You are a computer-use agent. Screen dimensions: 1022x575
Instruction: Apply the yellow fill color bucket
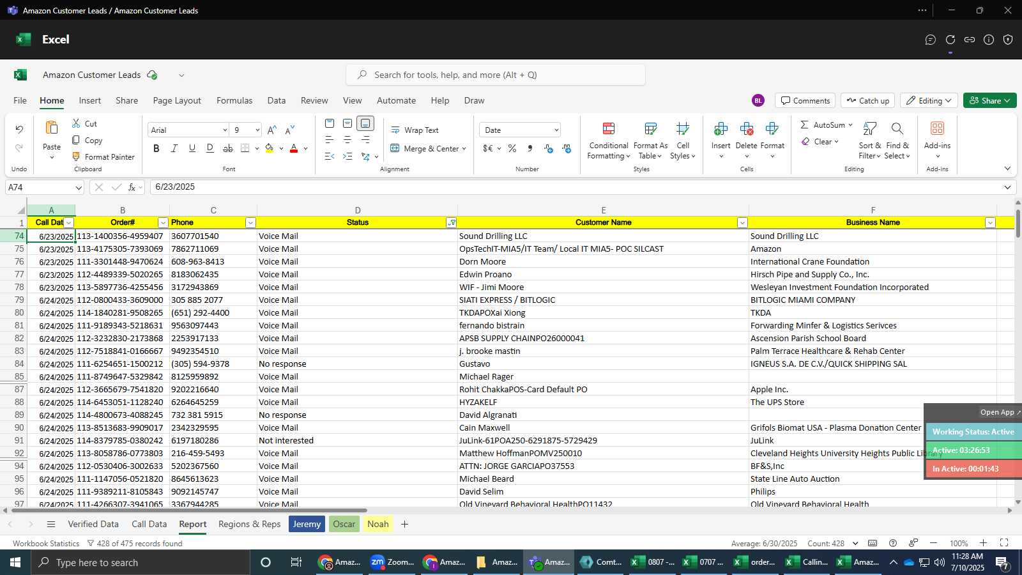(270, 148)
